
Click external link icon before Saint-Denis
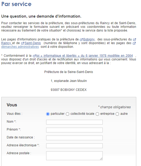click(x=23, y=43)
